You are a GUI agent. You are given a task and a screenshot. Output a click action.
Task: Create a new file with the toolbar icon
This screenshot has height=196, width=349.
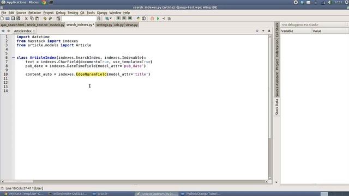tap(2, 19)
